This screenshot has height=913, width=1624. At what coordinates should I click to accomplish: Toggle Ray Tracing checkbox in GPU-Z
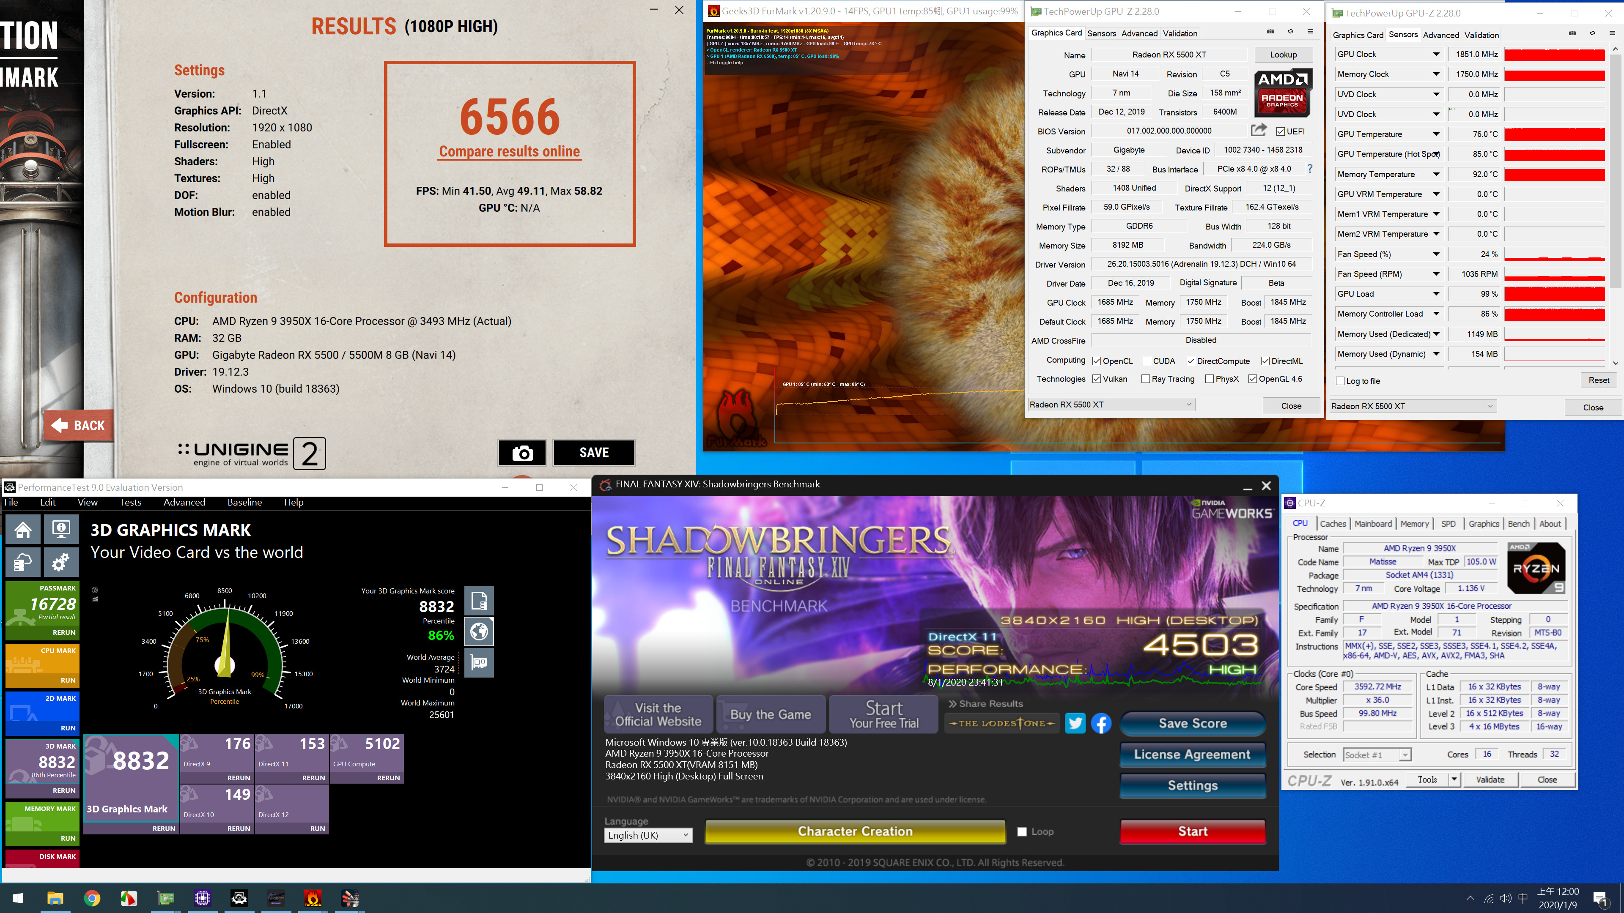click(1146, 379)
